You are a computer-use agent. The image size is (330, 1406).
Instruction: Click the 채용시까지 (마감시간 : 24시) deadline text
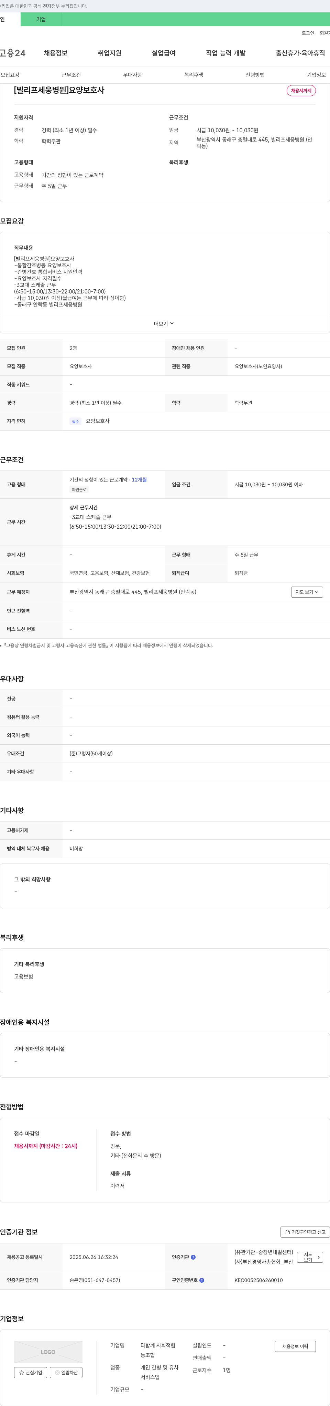46,1146
